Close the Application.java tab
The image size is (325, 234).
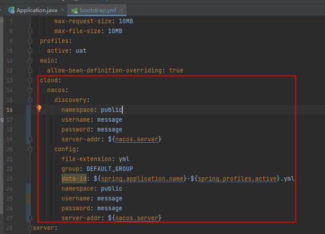[61, 10]
